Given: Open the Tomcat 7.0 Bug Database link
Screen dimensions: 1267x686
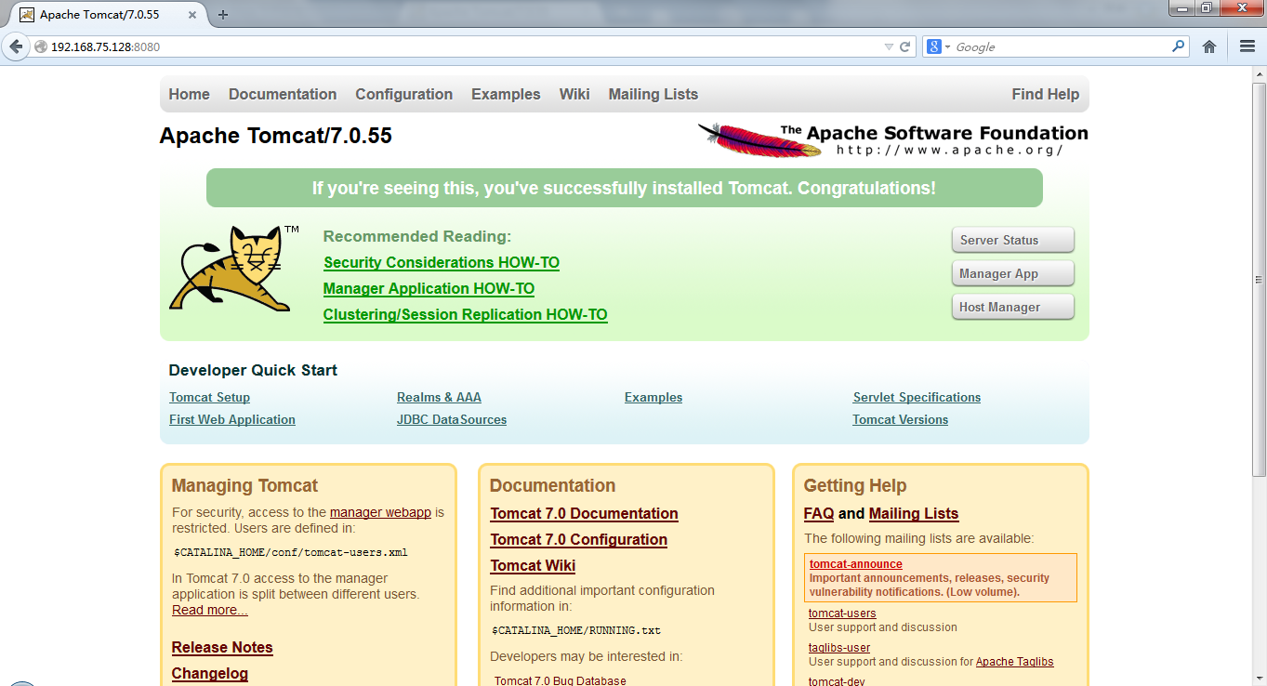Looking at the screenshot, I should point(561,680).
